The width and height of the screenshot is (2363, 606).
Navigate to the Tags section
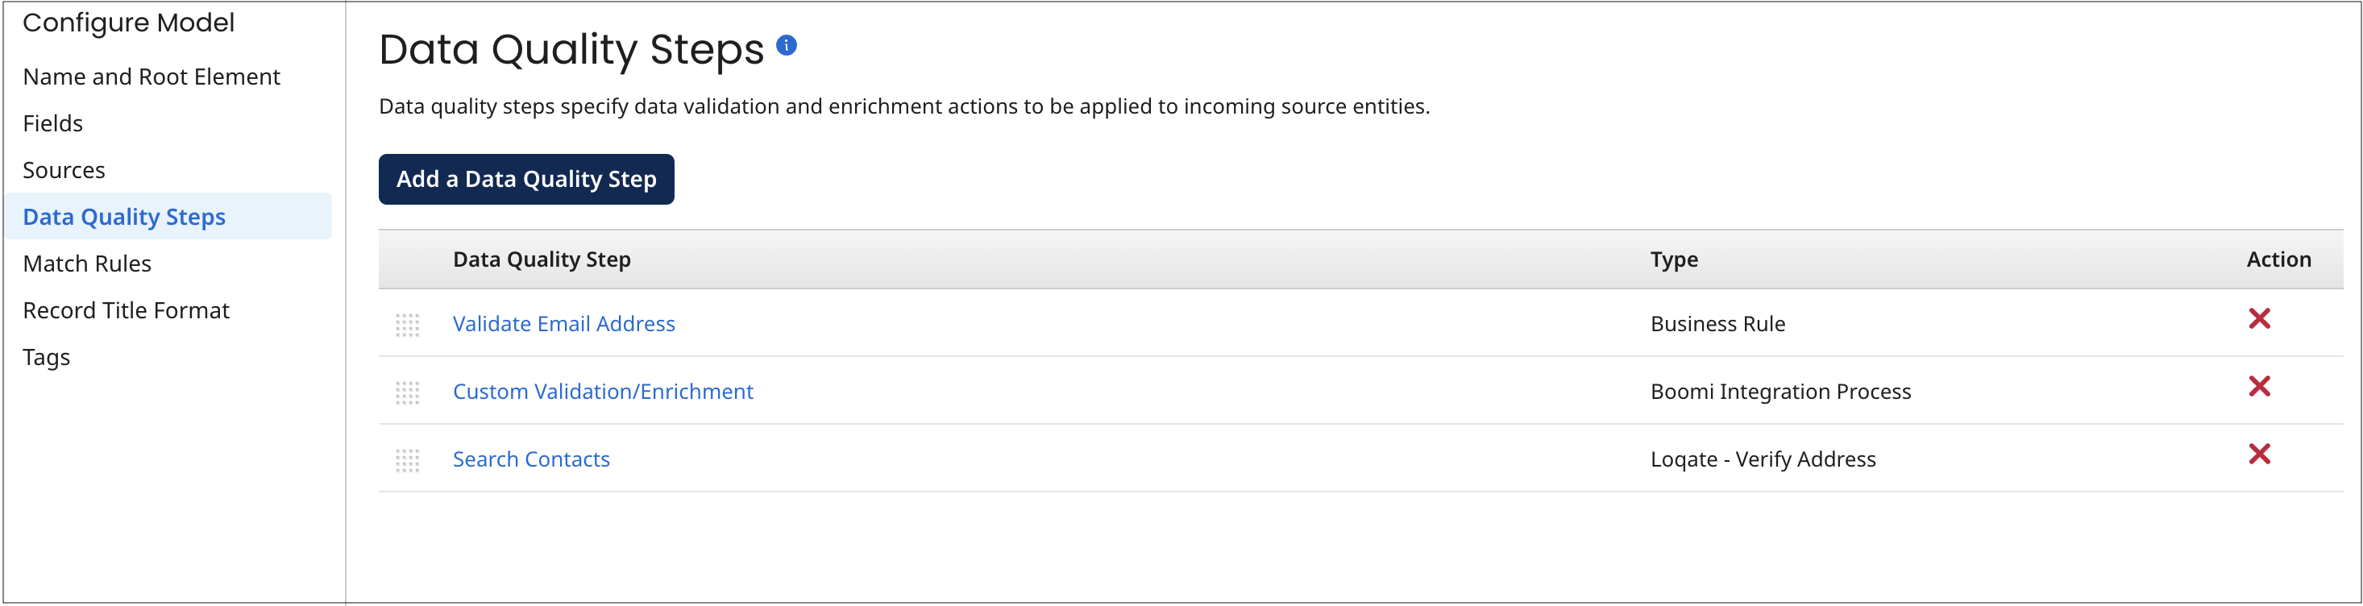pos(47,357)
